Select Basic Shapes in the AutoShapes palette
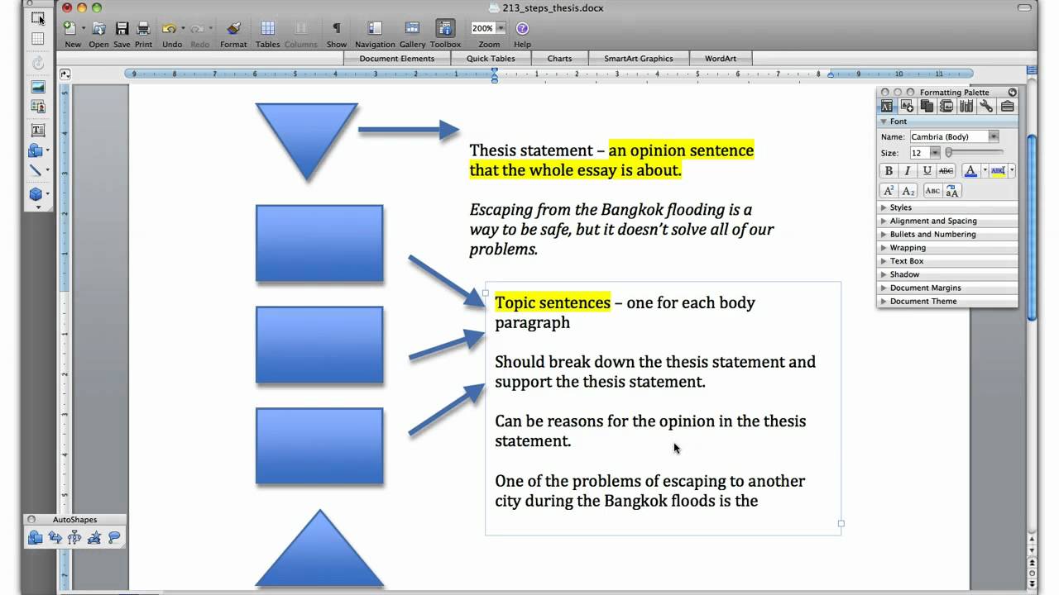 coord(35,538)
